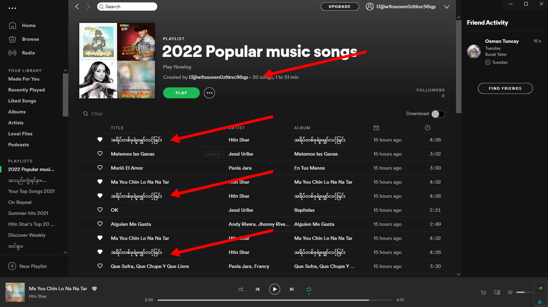
Task: Open Your Top Songs 2021 playlist
Action: [x=31, y=191]
